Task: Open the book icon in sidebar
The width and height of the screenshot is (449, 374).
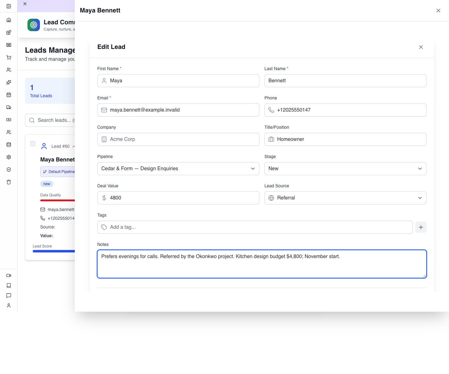Action: [x=9, y=285]
